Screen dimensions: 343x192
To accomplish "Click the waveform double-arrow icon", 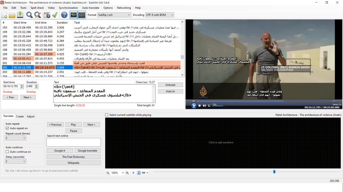I will 143,173.
